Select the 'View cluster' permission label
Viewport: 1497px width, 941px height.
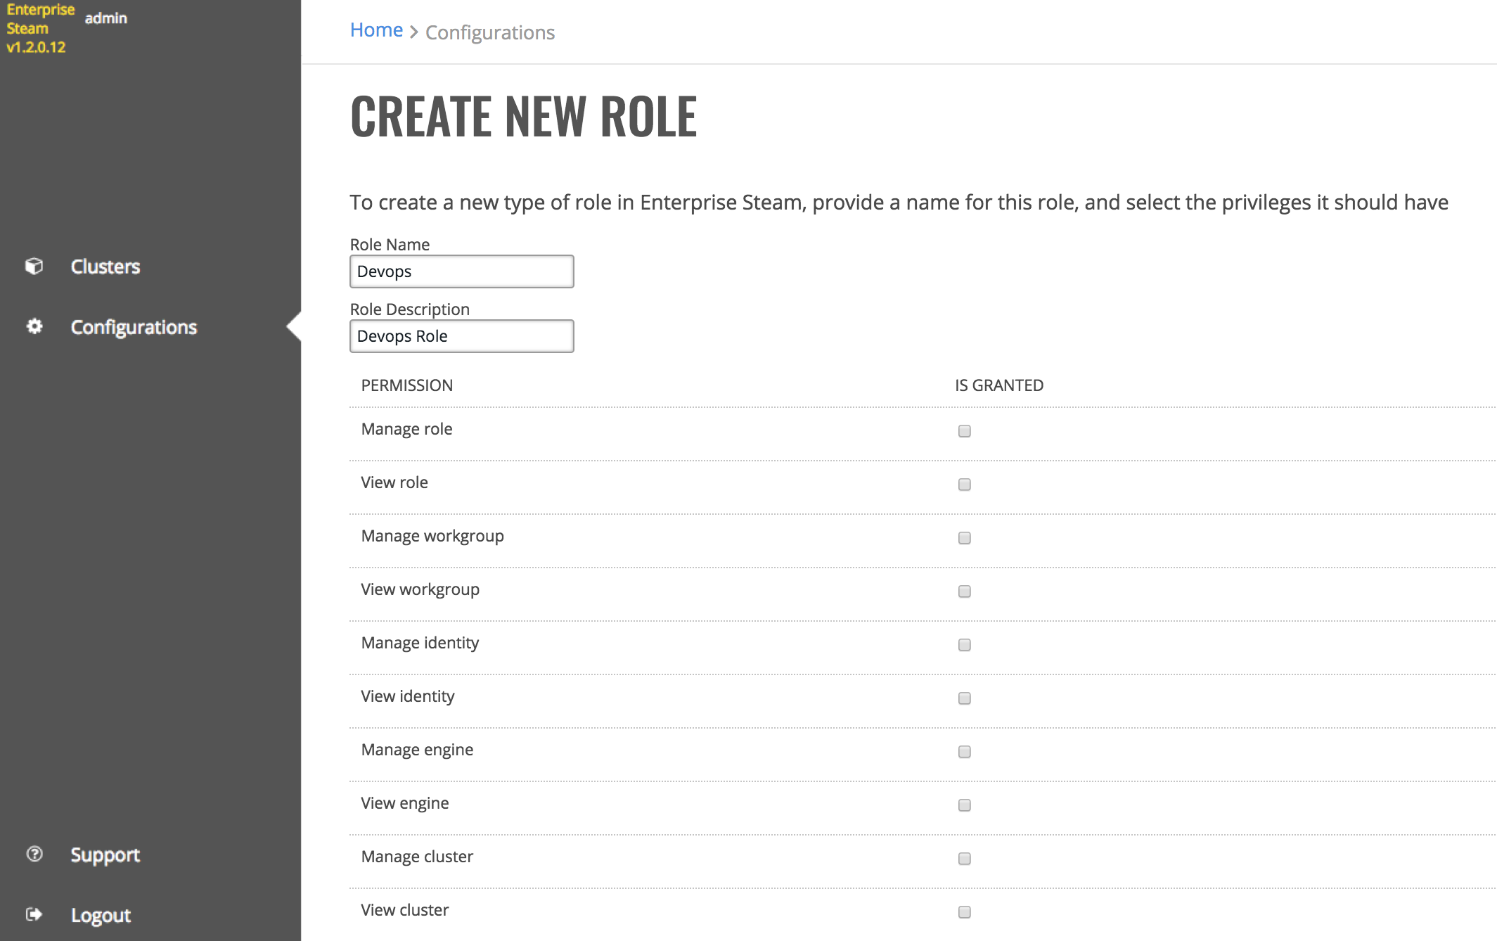click(x=405, y=910)
